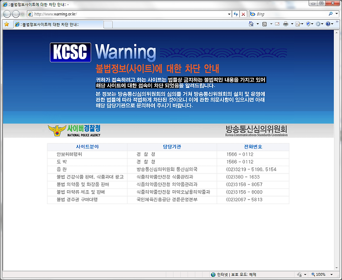Click the orange 불법정보(사이트)에 대한 차단 안내 heading
The width and height of the screenshot is (342, 280).
157,69
